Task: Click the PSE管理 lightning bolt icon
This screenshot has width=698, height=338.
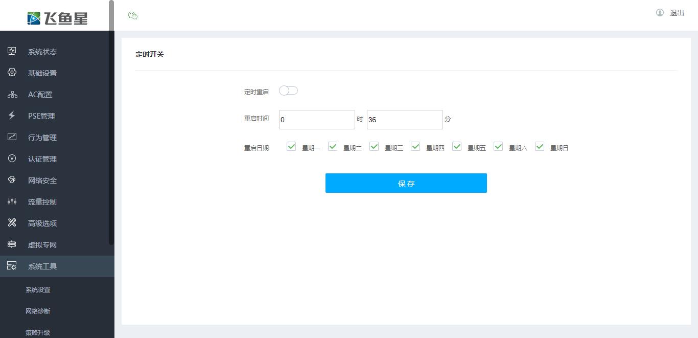Action: click(x=12, y=116)
